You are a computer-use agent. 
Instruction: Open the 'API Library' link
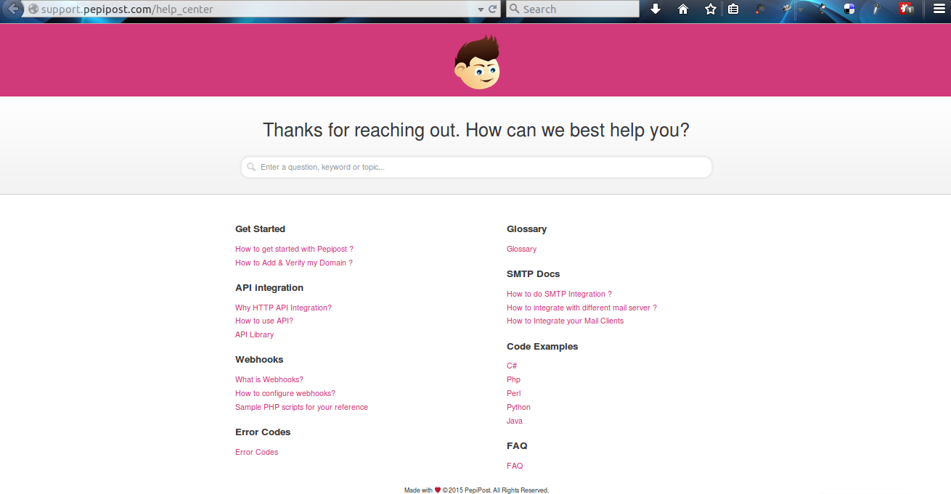255,334
